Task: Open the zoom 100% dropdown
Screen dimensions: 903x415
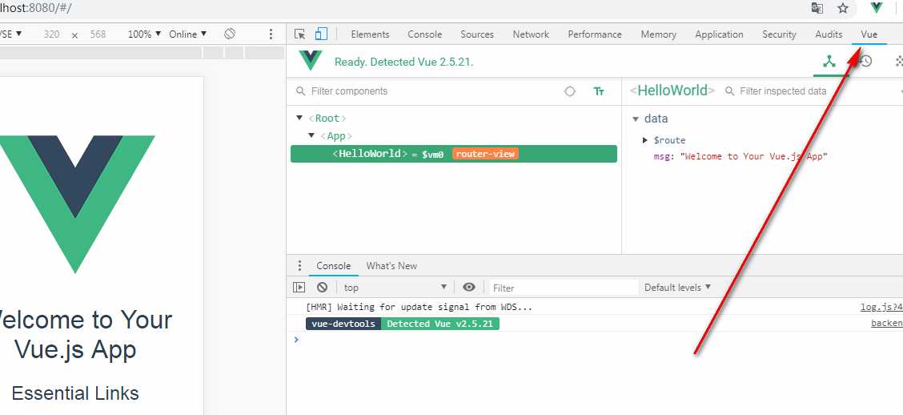Action: tap(145, 34)
